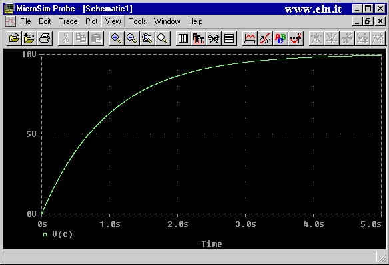Image resolution: width=389 pixels, height=265 pixels.
Task: Click the Eval Goal Function icon
Action: [x=265, y=39]
